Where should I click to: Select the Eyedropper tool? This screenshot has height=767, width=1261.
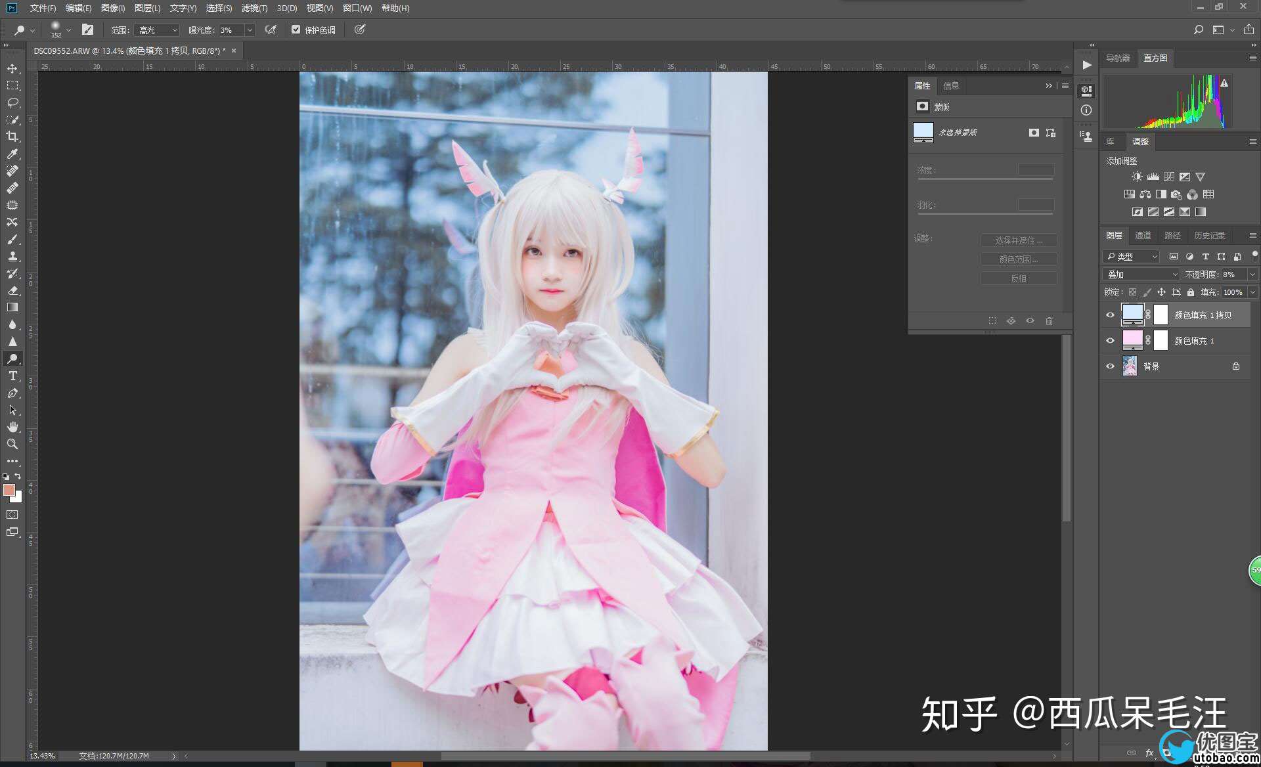pos(12,154)
